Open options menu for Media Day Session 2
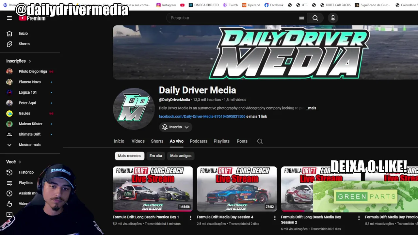The width and height of the screenshot is (418, 235). tap(359, 218)
